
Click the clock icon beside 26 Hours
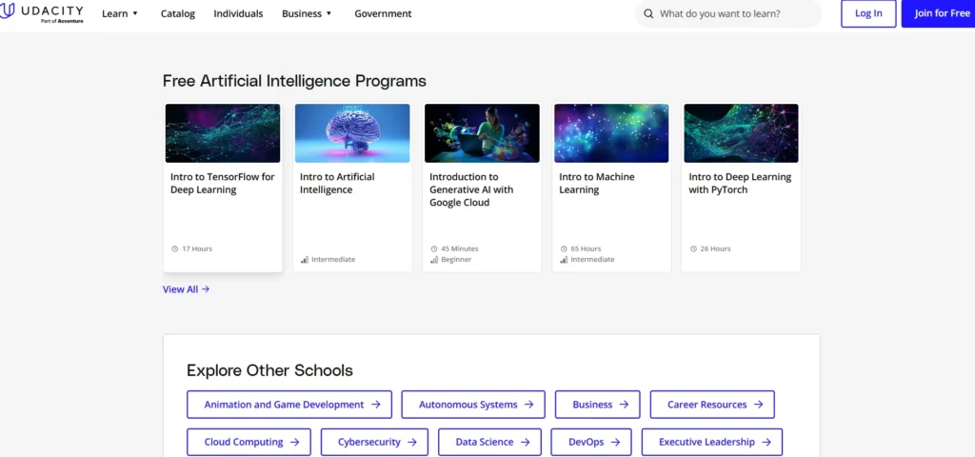(693, 248)
